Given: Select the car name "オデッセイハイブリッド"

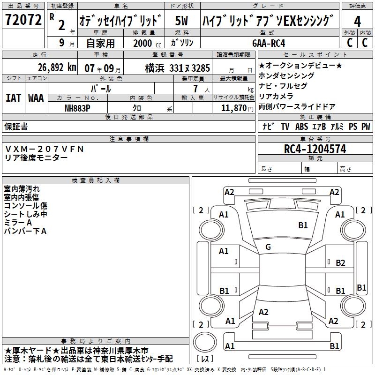Looking at the screenshot, I should point(120,20).
